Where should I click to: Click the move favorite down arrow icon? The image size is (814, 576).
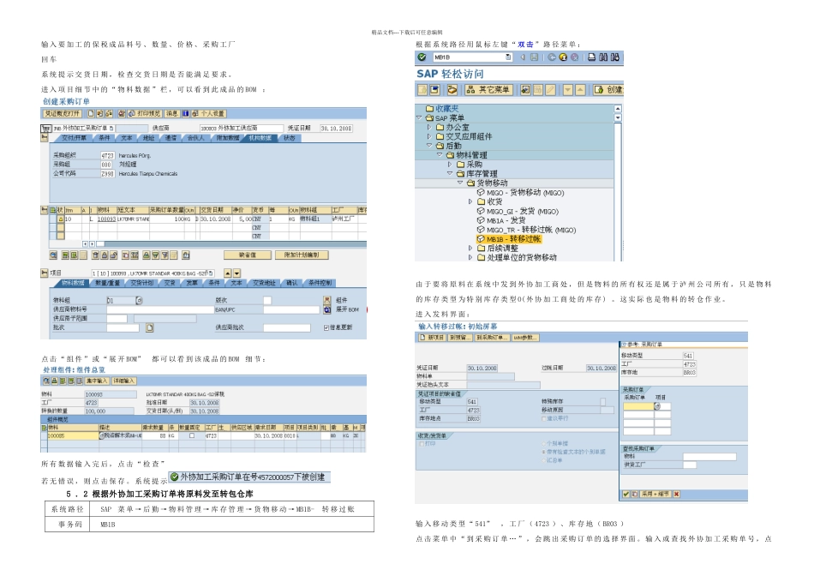(x=568, y=90)
